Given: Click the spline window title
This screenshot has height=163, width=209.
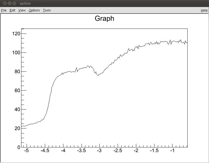Looking at the screenshot, I should click(25, 3).
